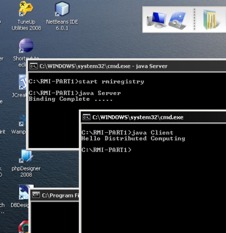Click the 'Binding Complete .....' output line
The width and height of the screenshot is (226, 233).
[71, 99]
